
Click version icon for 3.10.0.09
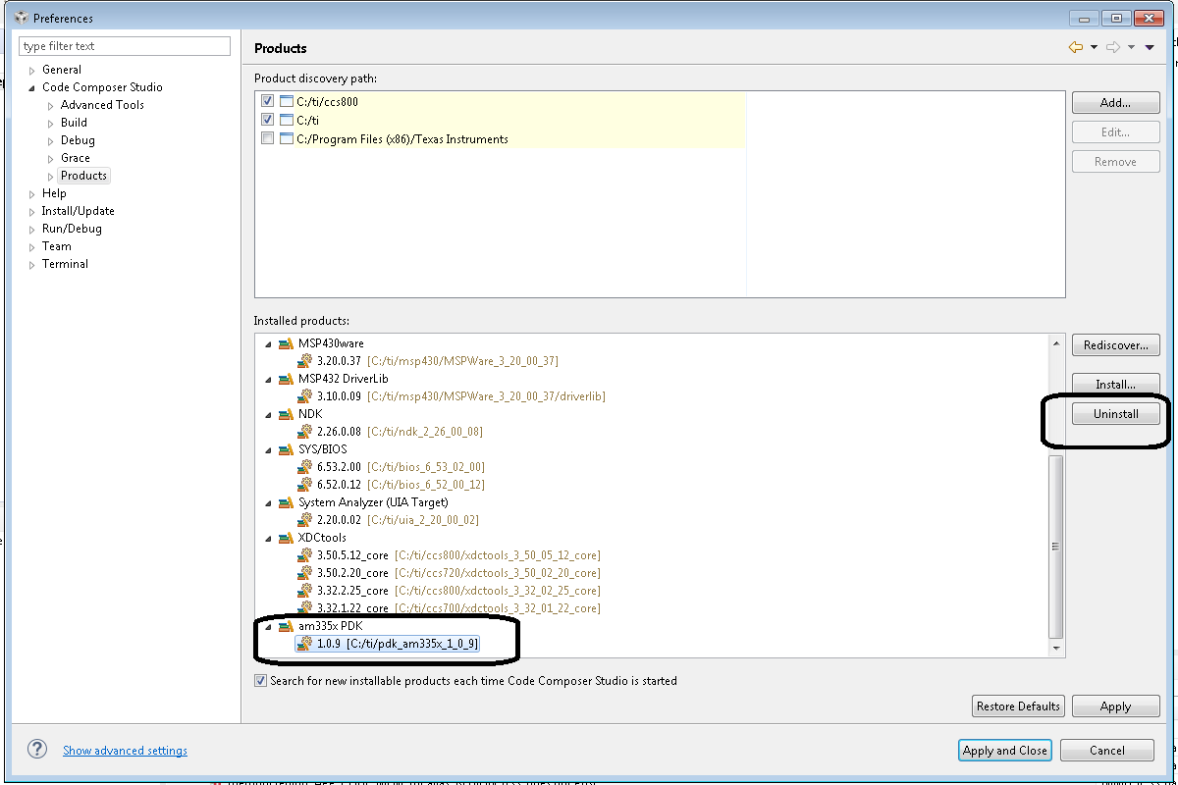[x=305, y=396]
